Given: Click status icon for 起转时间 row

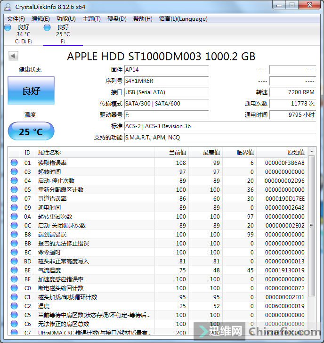Looking at the screenshot, I should tap(14, 171).
